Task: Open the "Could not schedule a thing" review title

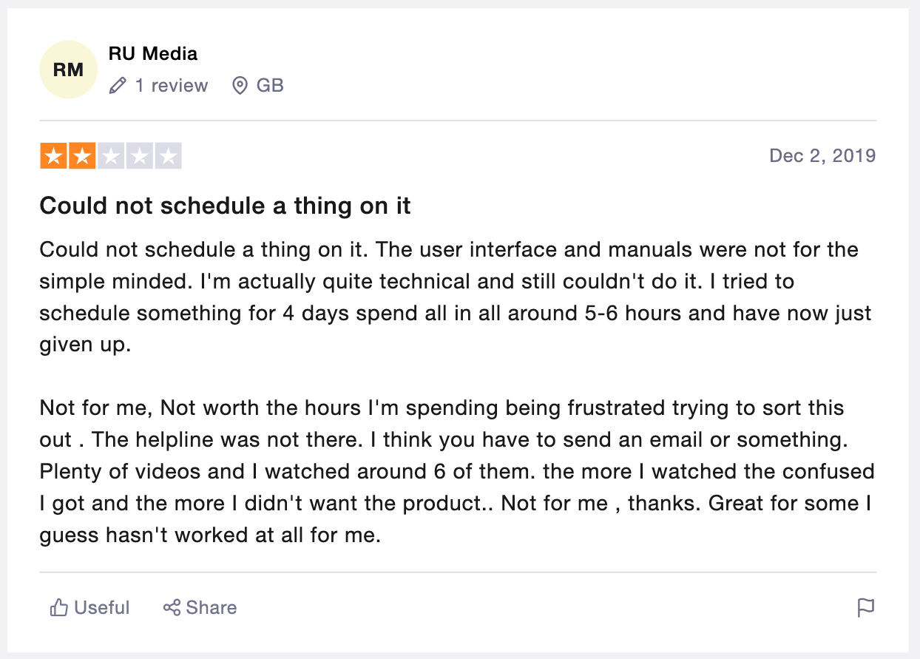Action: 225,206
